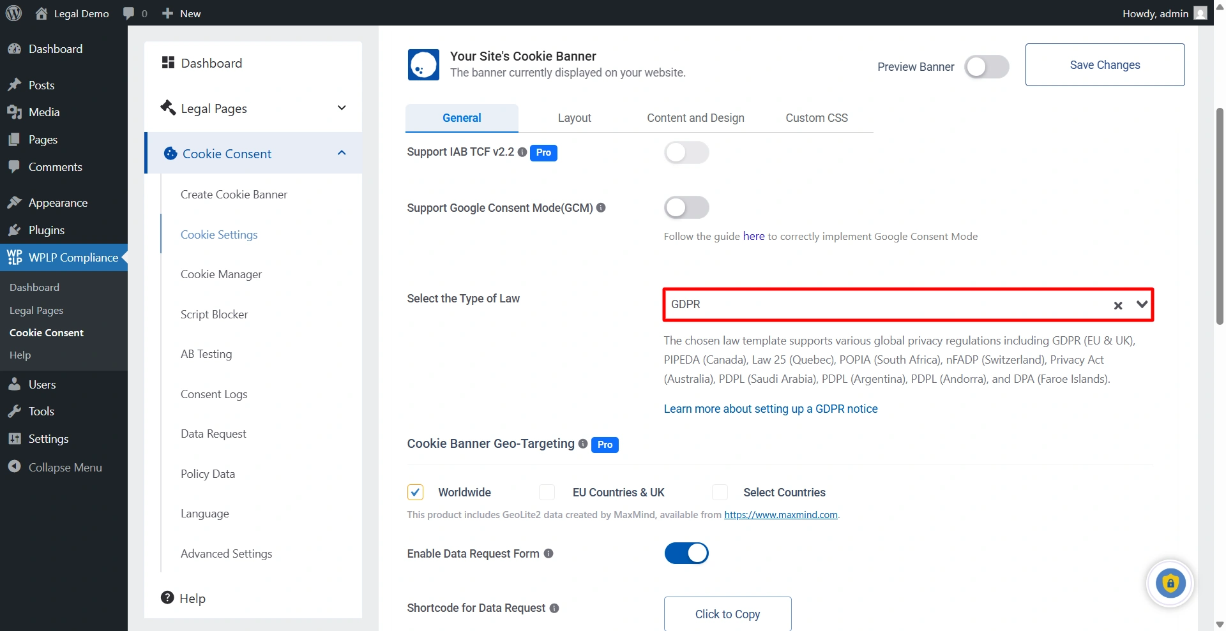Click the info icon beside Support IAB TCF v2.2
The height and width of the screenshot is (631, 1226).
click(522, 152)
